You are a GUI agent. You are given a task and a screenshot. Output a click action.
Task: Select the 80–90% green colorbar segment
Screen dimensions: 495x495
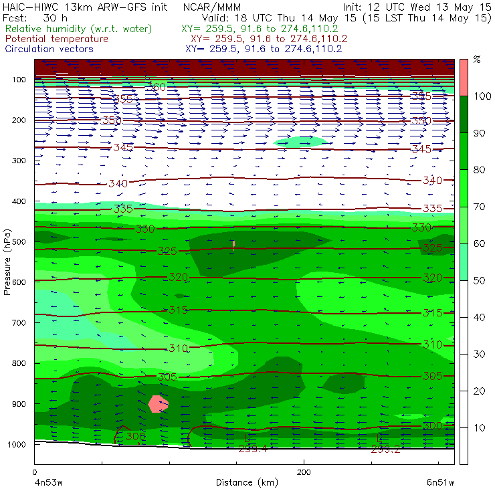coord(464,151)
